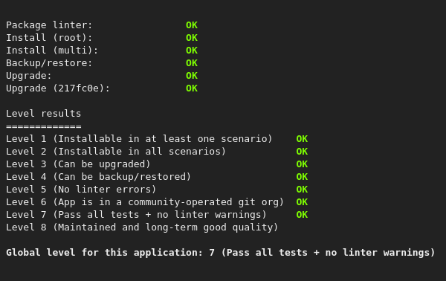Click the OK status of Level 2

(302, 152)
